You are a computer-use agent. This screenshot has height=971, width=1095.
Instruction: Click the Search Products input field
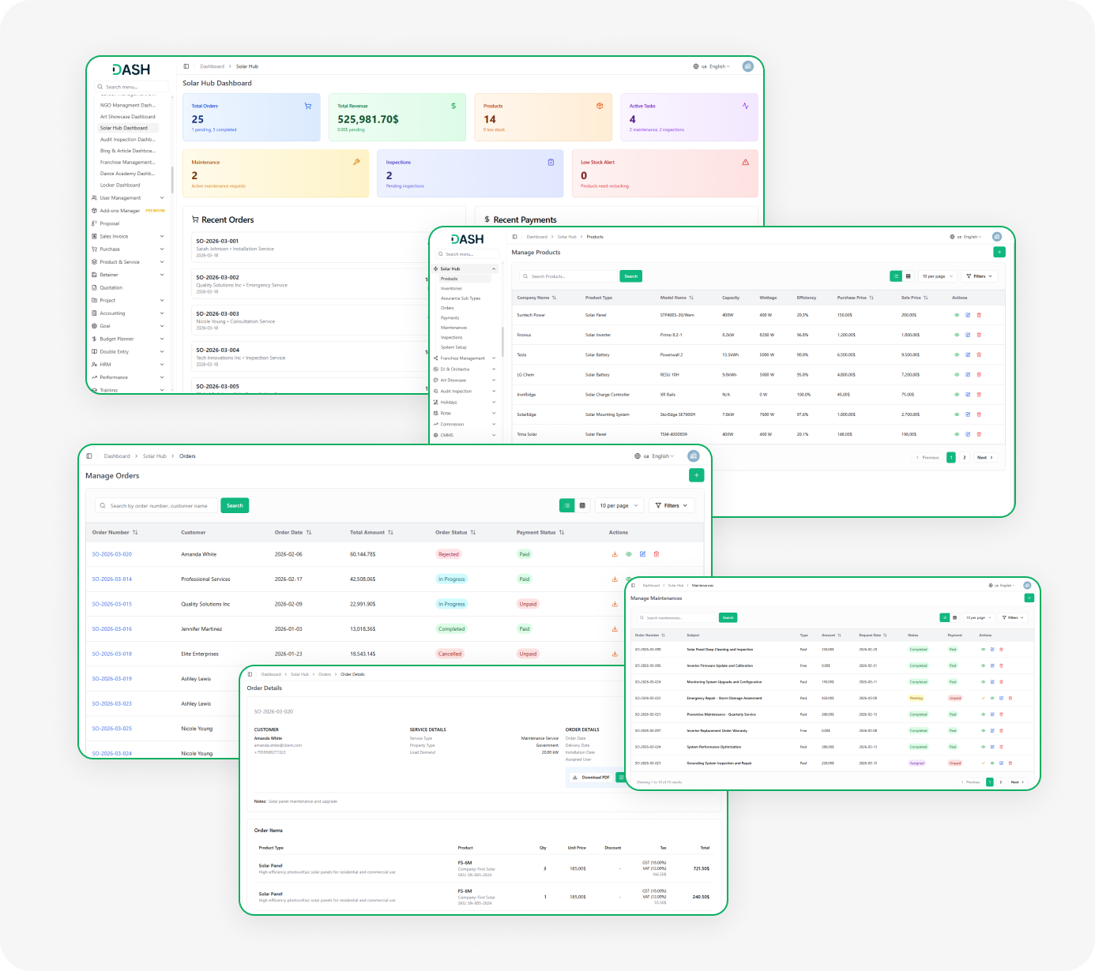tap(569, 276)
